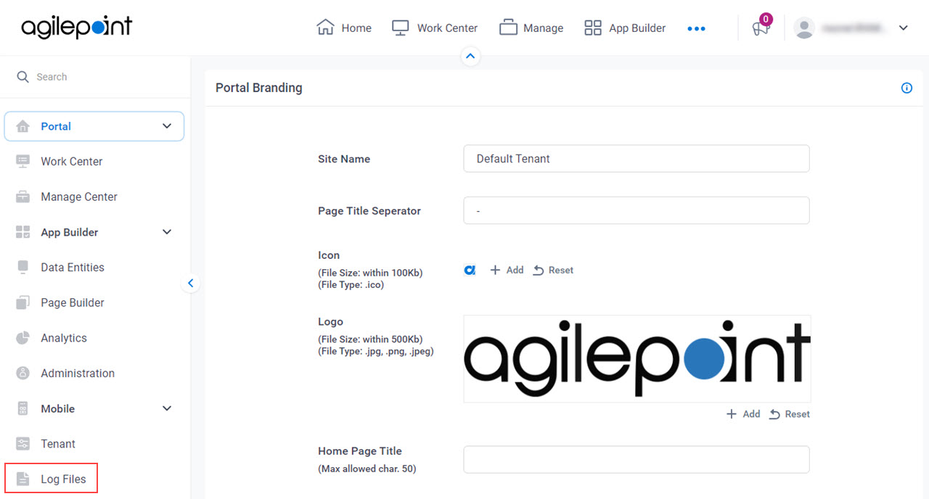Click the sidebar Work Center icon
Screen dimensions: 929x499
point(23,161)
